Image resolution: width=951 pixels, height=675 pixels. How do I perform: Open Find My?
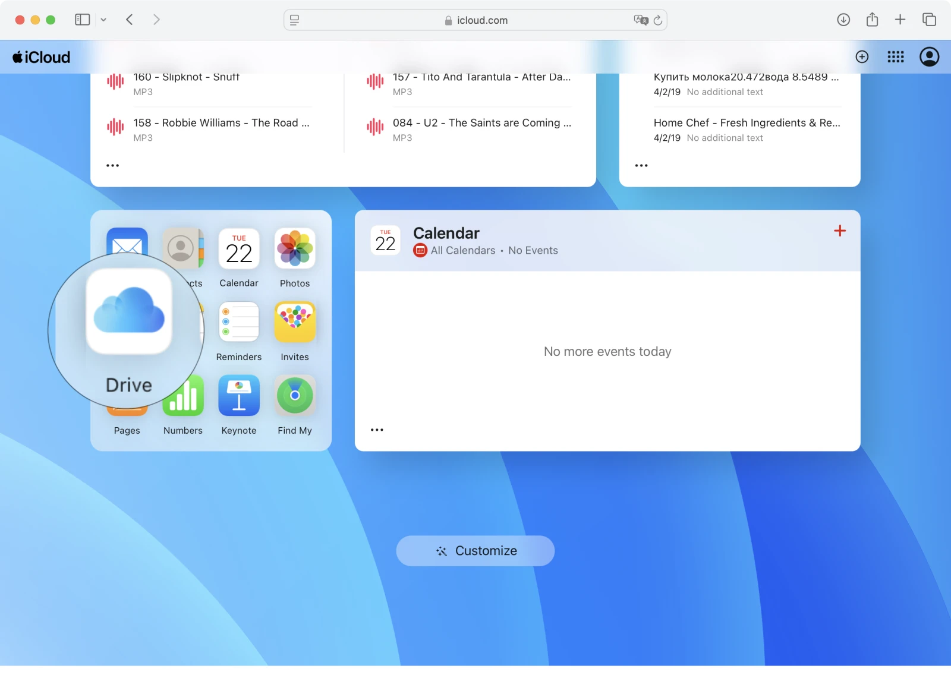(x=294, y=395)
